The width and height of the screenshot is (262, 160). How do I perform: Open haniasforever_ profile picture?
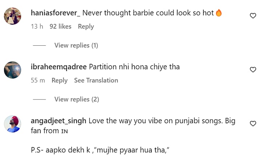12,16
